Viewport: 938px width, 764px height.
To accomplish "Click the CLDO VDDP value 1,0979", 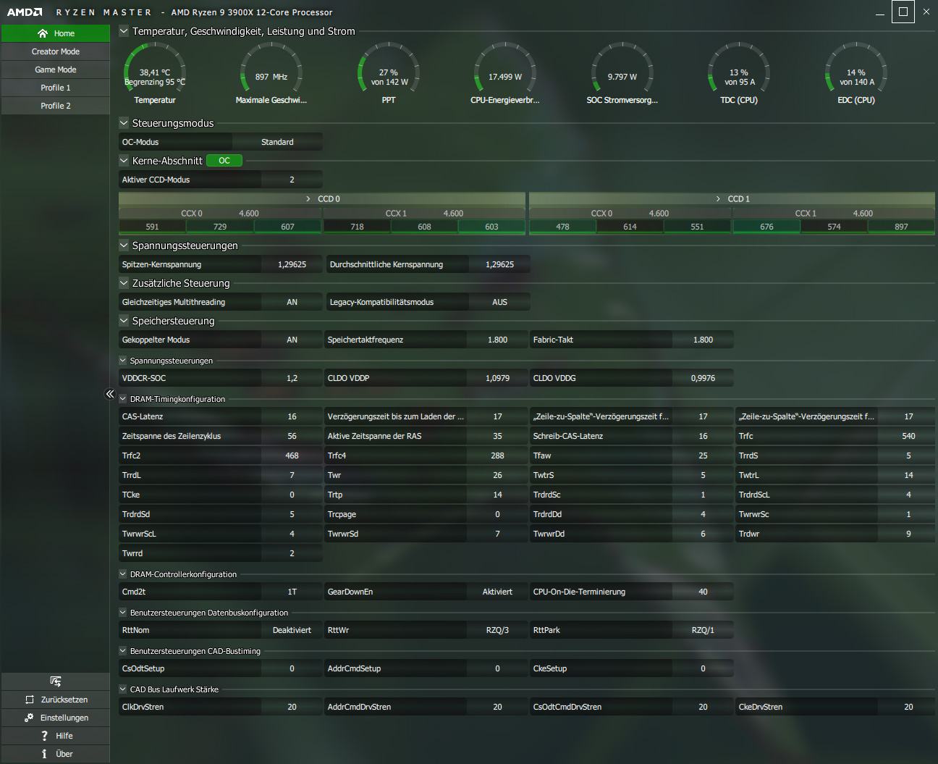I will 497,378.
